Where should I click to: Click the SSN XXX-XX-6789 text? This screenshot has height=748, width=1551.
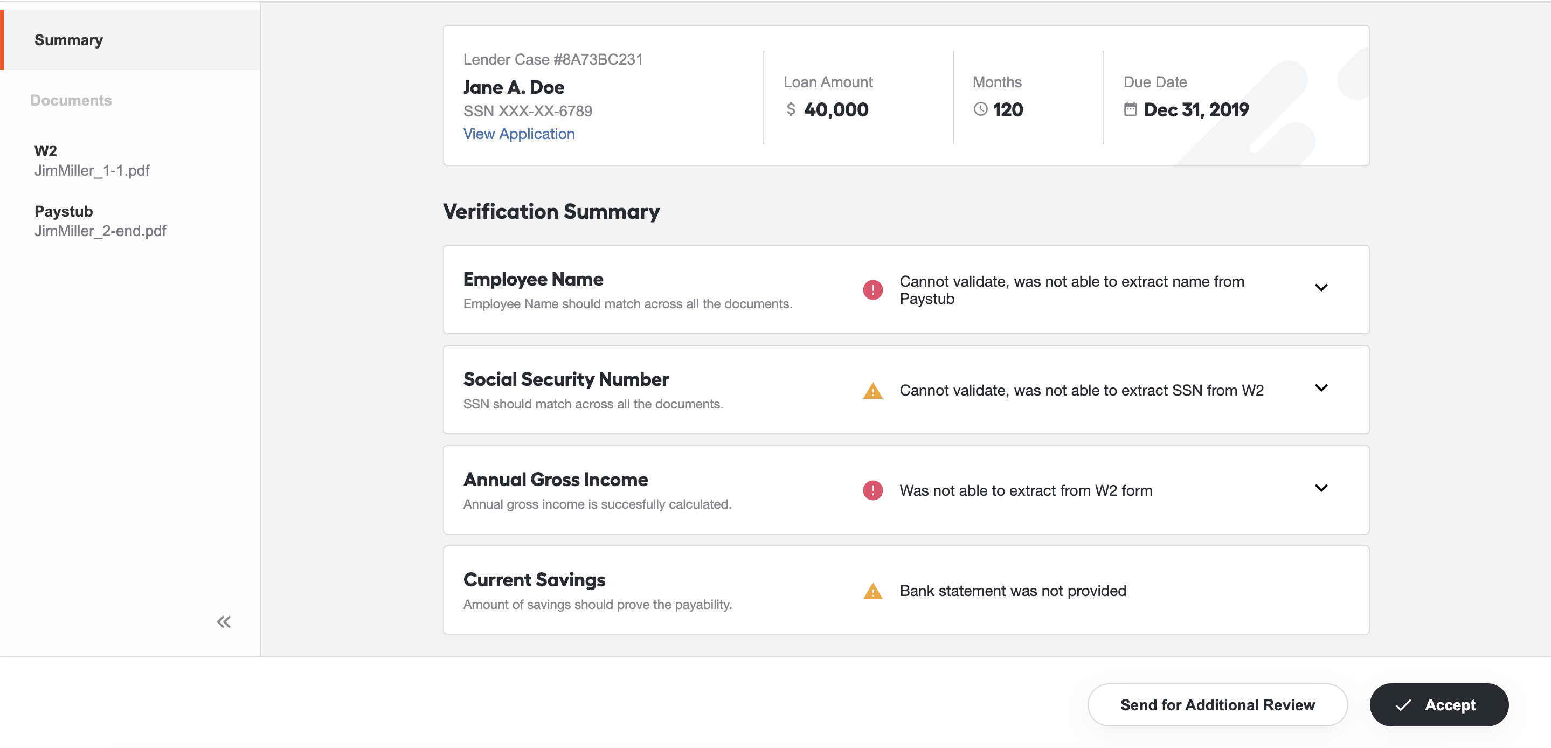click(x=528, y=111)
